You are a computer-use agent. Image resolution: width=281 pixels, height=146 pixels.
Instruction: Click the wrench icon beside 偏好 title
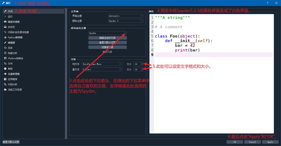tap(3, 3)
